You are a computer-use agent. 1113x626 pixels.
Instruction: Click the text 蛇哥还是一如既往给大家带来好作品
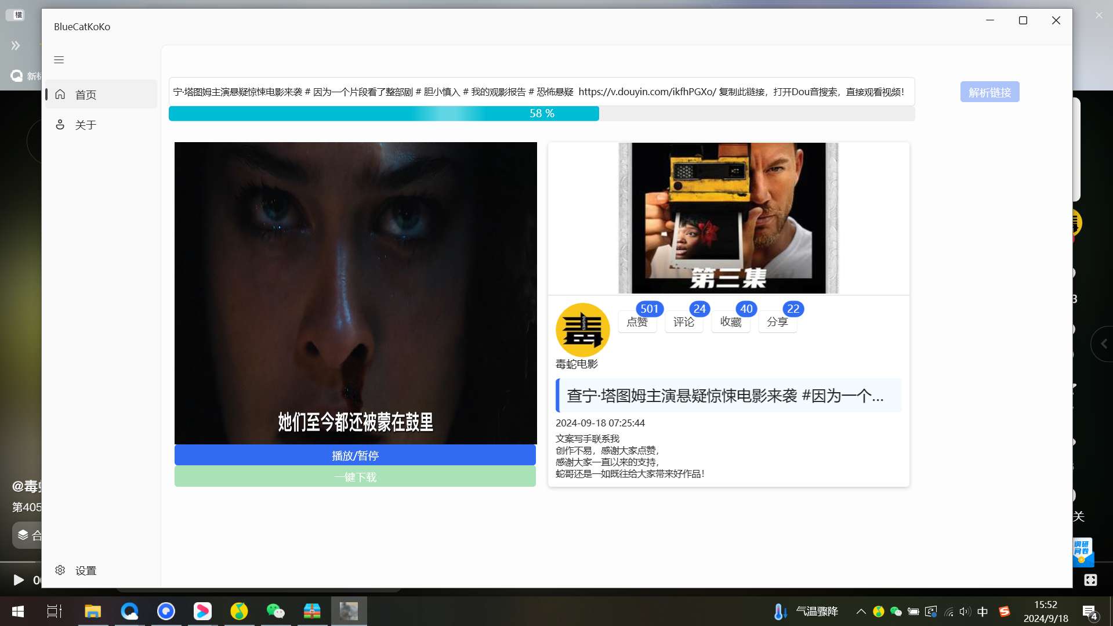pos(630,473)
